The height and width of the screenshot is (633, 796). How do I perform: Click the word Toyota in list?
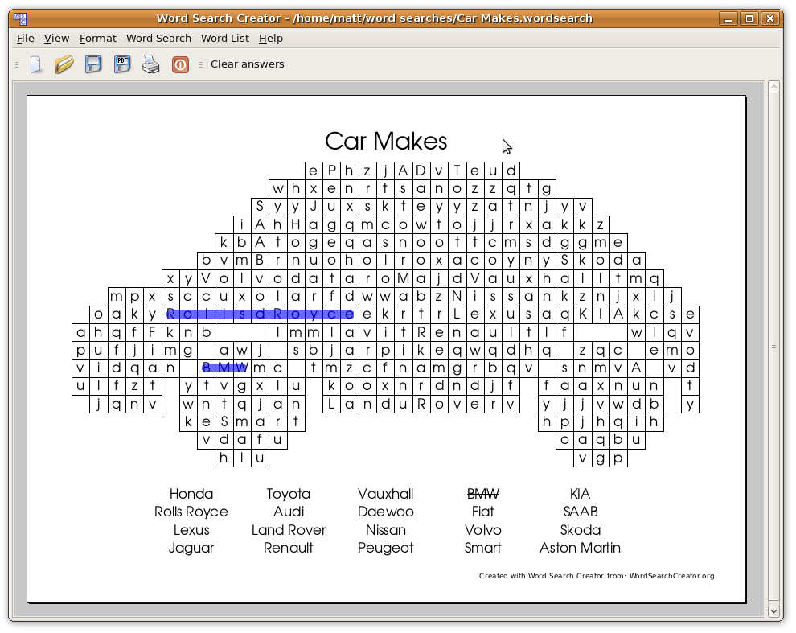[x=289, y=494]
